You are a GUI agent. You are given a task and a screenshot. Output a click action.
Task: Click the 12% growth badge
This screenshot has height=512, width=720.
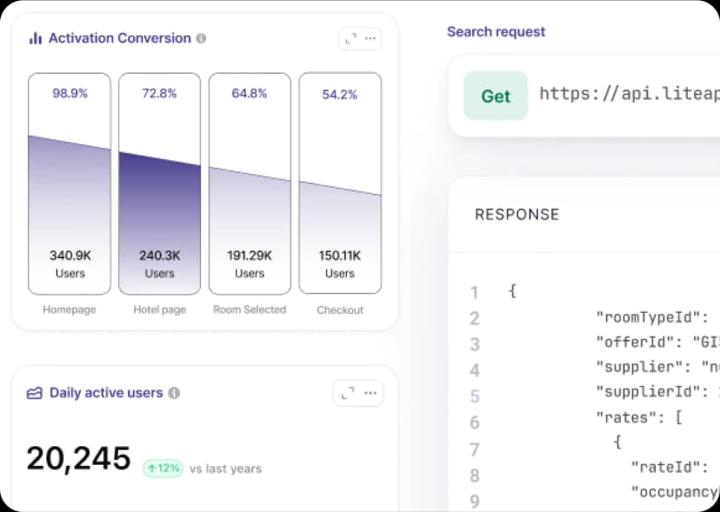pyautogui.click(x=163, y=468)
